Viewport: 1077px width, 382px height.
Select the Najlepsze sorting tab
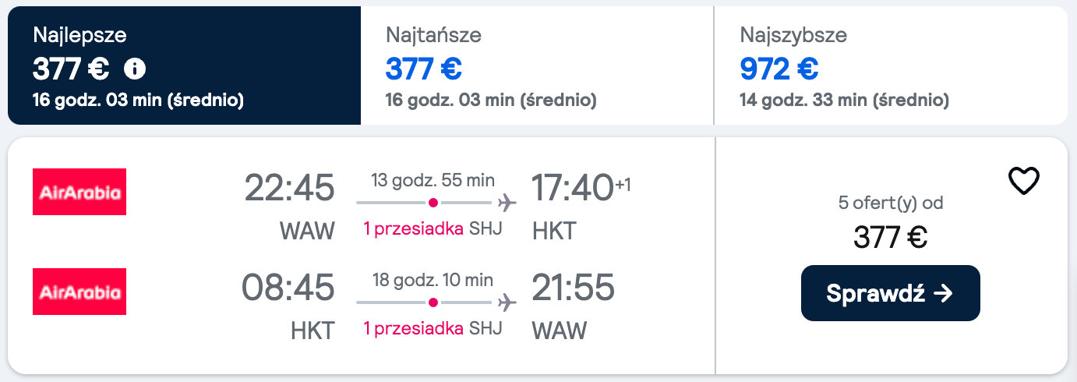(x=184, y=65)
